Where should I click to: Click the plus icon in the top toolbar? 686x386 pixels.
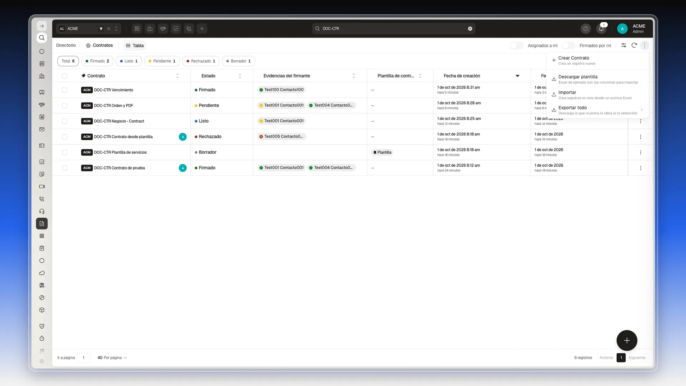click(x=202, y=29)
